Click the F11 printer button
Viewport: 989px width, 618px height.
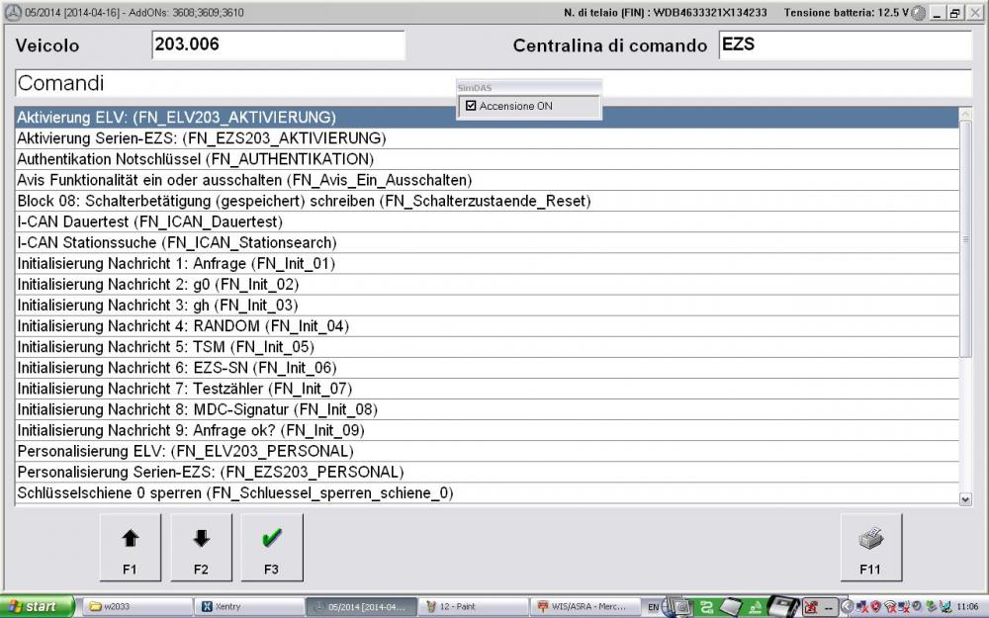pos(869,547)
